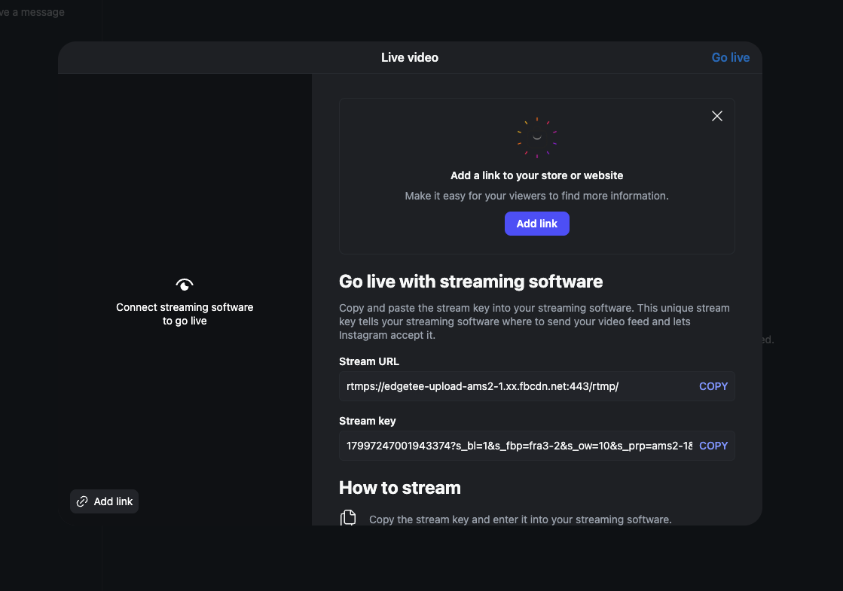
Task: Click Copy the stream key instruction text
Action: pos(520,519)
